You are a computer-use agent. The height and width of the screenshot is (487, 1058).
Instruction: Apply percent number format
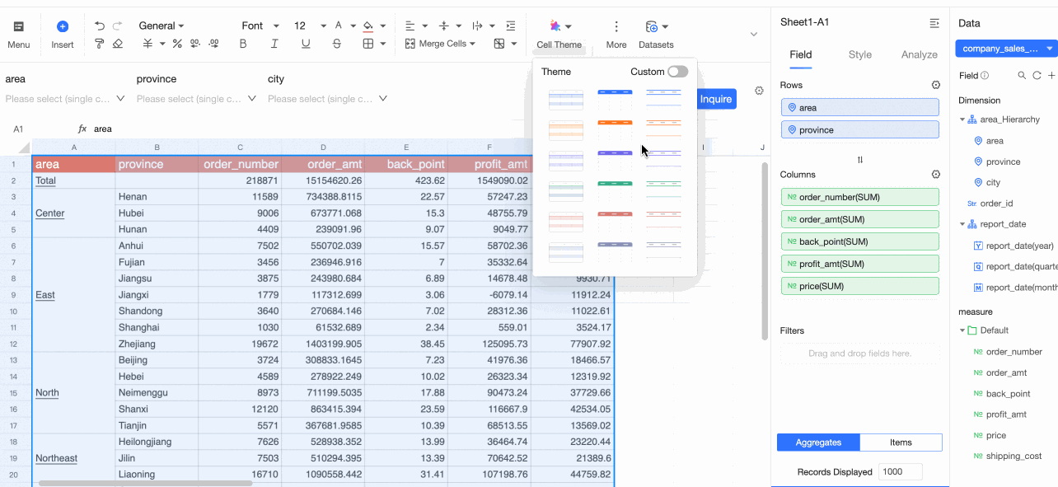click(176, 44)
